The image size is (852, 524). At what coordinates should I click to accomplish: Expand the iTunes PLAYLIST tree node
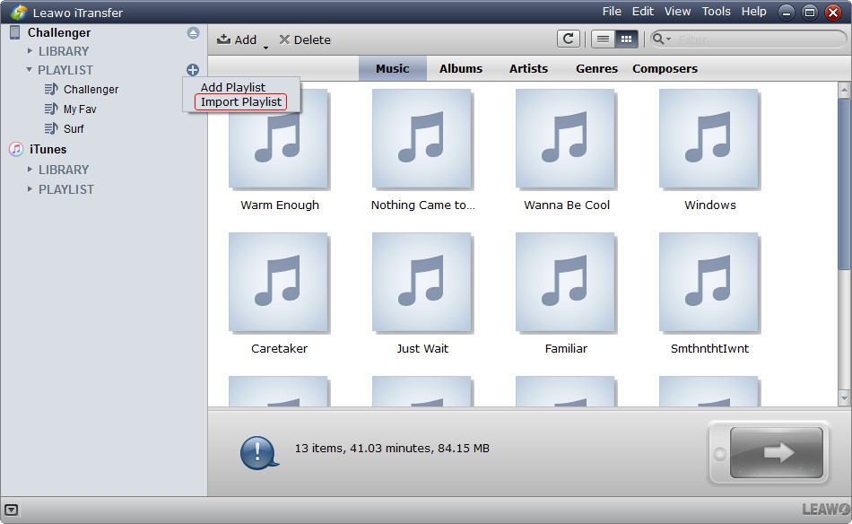(x=30, y=188)
